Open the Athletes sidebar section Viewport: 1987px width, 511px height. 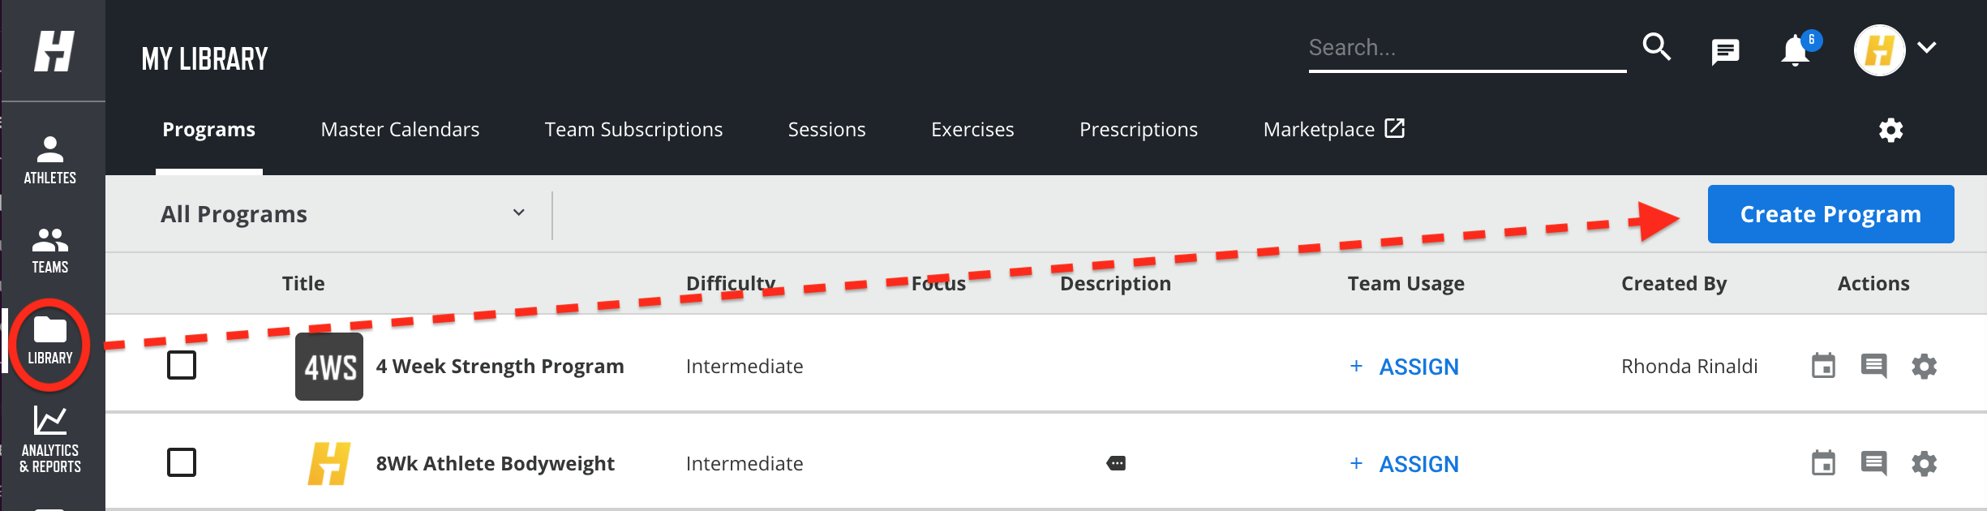[x=50, y=160]
